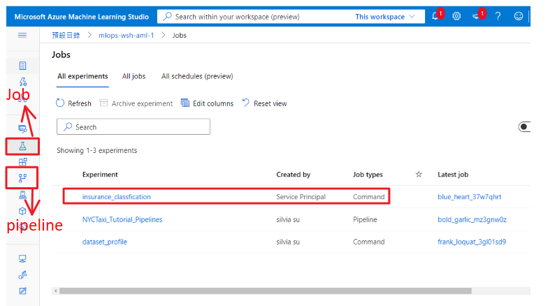Open Edit columns
This screenshot has height=306, width=548.
click(x=207, y=103)
